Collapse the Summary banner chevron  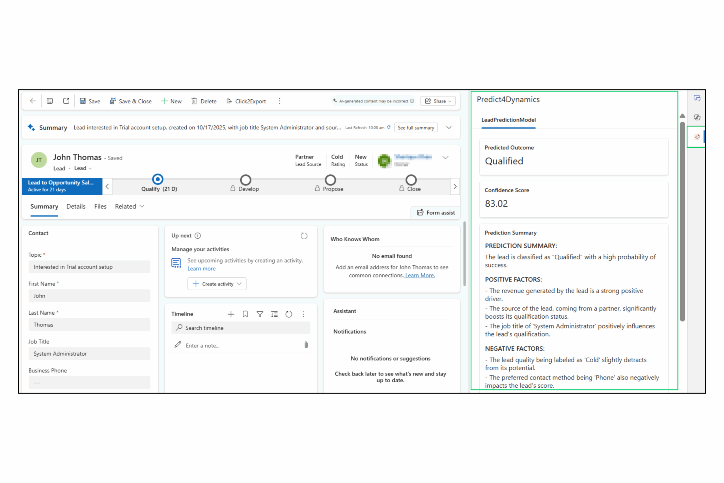click(449, 128)
